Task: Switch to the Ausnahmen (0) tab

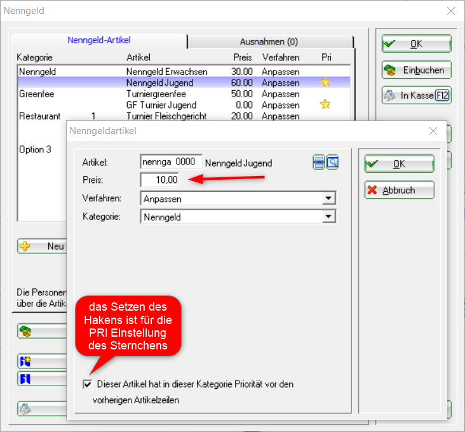Action: point(269,42)
